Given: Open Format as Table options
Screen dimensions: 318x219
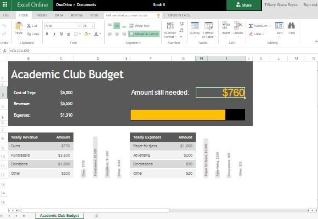Looking at the screenshot, I should pyautogui.click(x=209, y=30).
